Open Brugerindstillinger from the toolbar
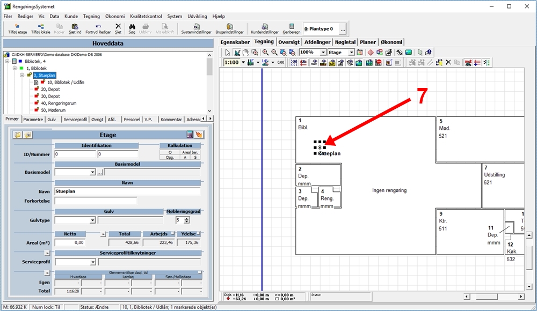Screen dimensions: 537x311 (x=229, y=29)
